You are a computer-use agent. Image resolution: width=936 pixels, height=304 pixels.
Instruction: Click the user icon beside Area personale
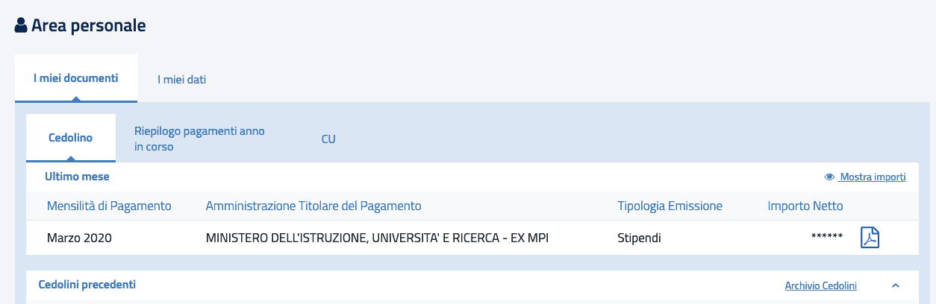(x=21, y=25)
